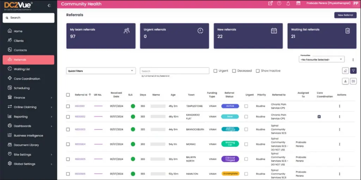Open Clients from the sidebar
The width and height of the screenshot is (361, 180).
[19, 41]
